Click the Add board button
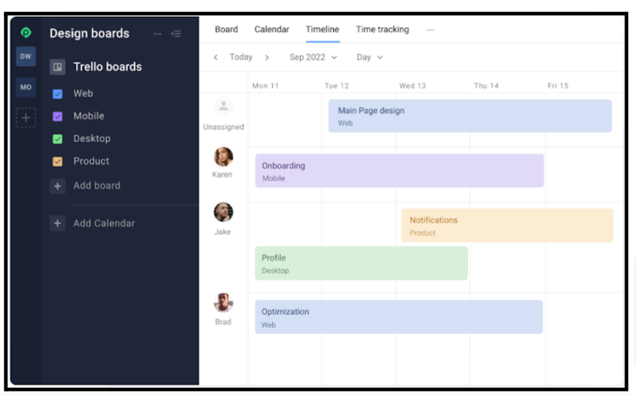This screenshot has height=395, width=636. point(96,186)
